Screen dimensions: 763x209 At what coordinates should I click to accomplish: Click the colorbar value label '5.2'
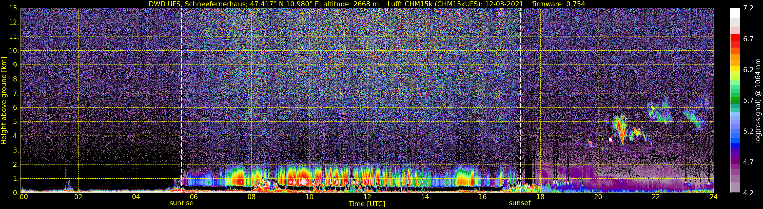pyautogui.click(x=748, y=131)
